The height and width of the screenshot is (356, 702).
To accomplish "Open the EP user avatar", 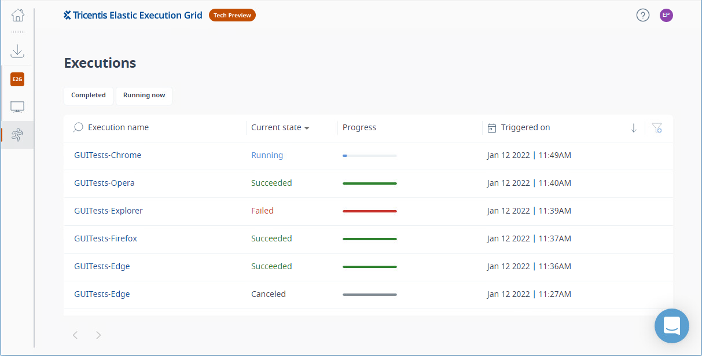I will pyautogui.click(x=666, y=16).
